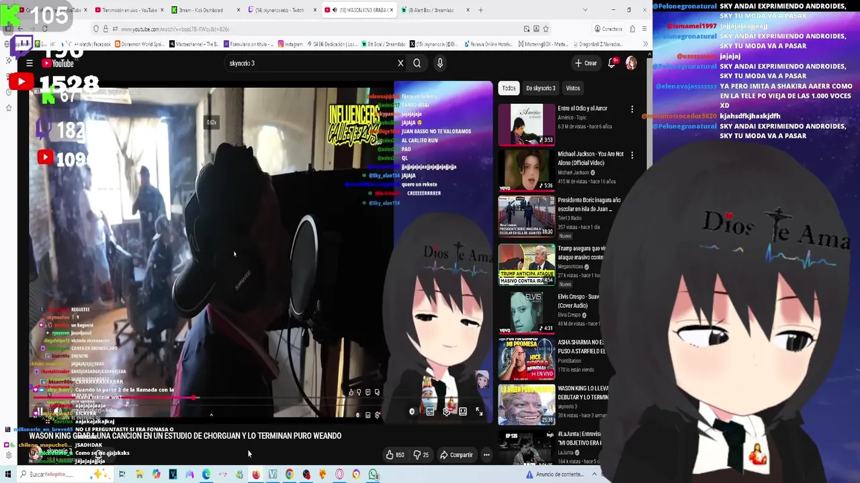Toggle theater mode on the player

click(463, 412)
